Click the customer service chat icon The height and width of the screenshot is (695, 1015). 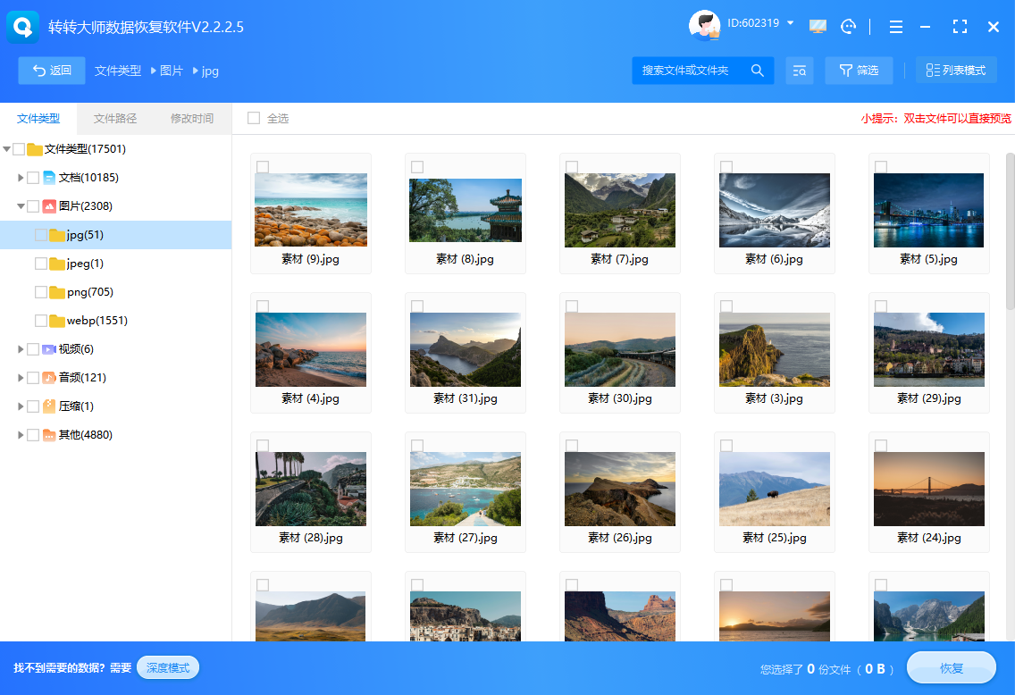848,27
